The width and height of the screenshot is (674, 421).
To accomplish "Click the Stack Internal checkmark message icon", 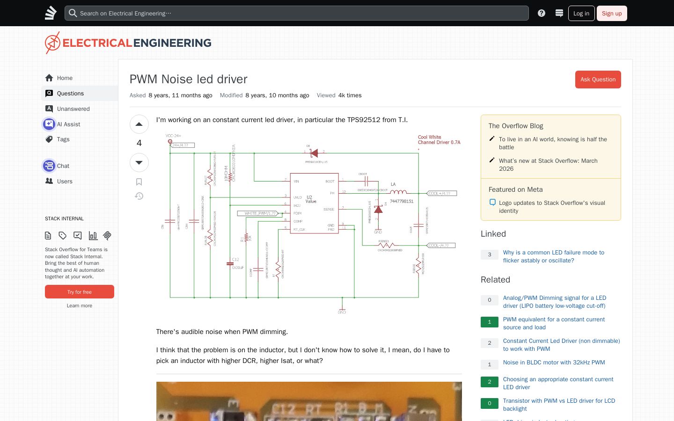I will point(78,236).
